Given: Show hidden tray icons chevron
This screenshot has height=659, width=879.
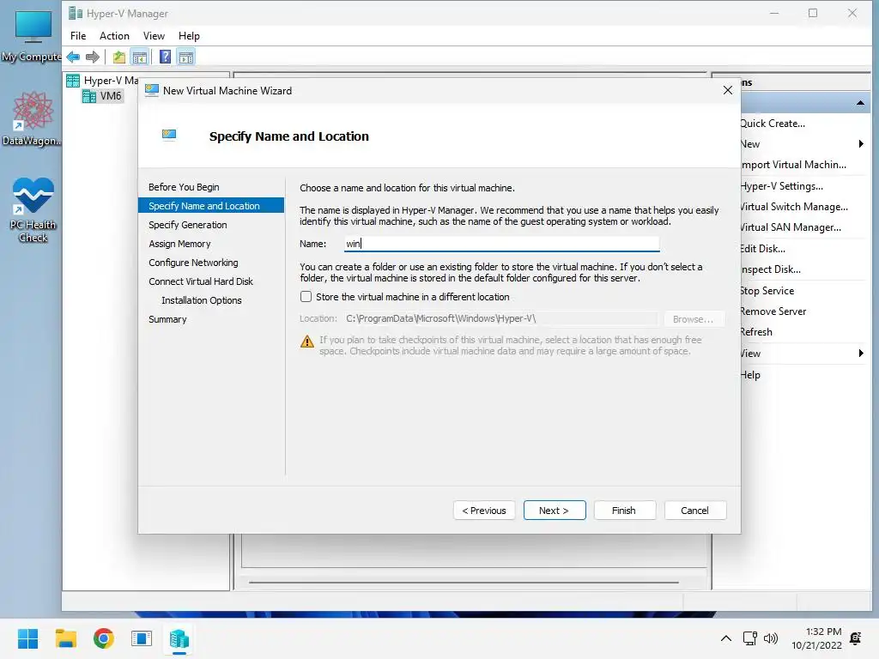Looking at the screenshot, I should [725, 638].
